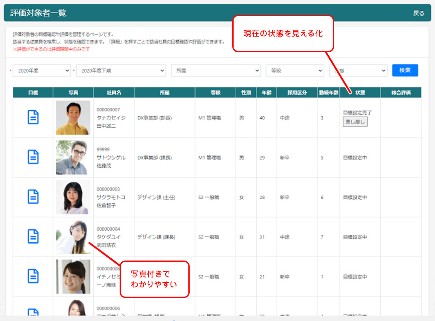
Task: Click the 等級 column header
Action: (216, 93)
